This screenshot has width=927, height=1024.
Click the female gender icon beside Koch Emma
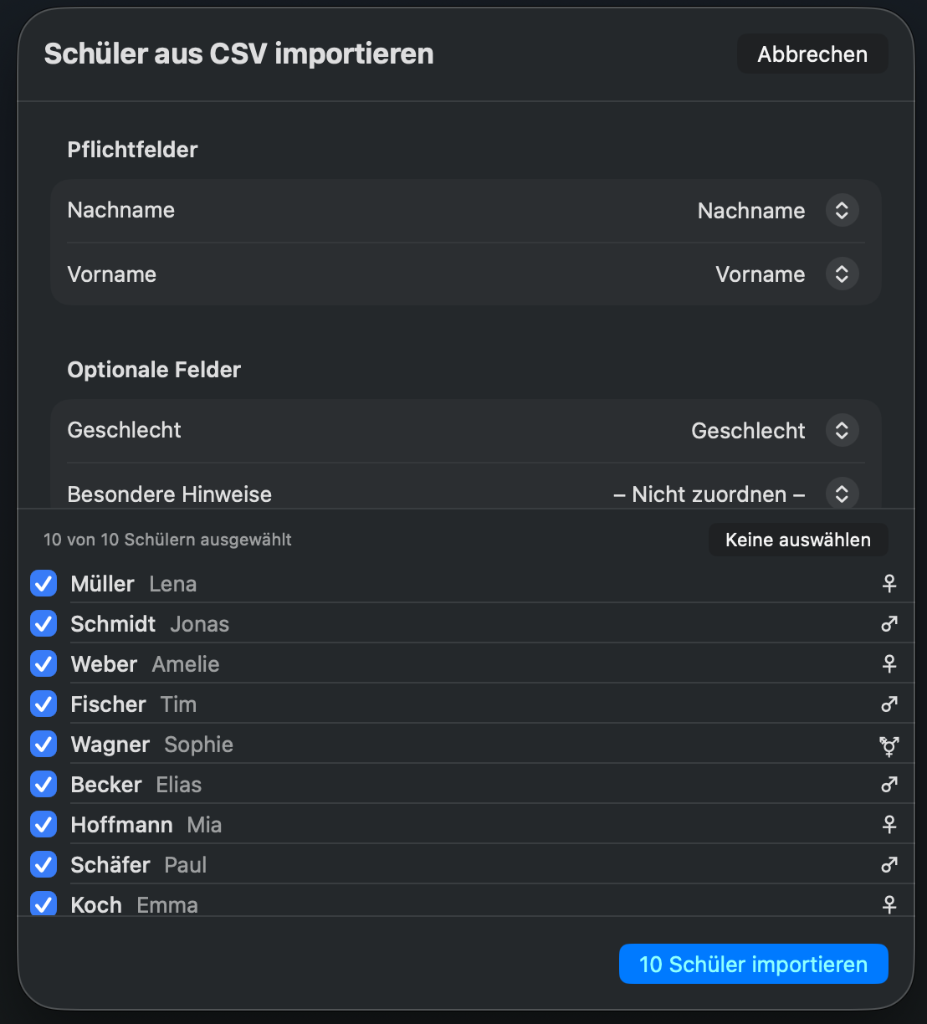pos(889,904)
